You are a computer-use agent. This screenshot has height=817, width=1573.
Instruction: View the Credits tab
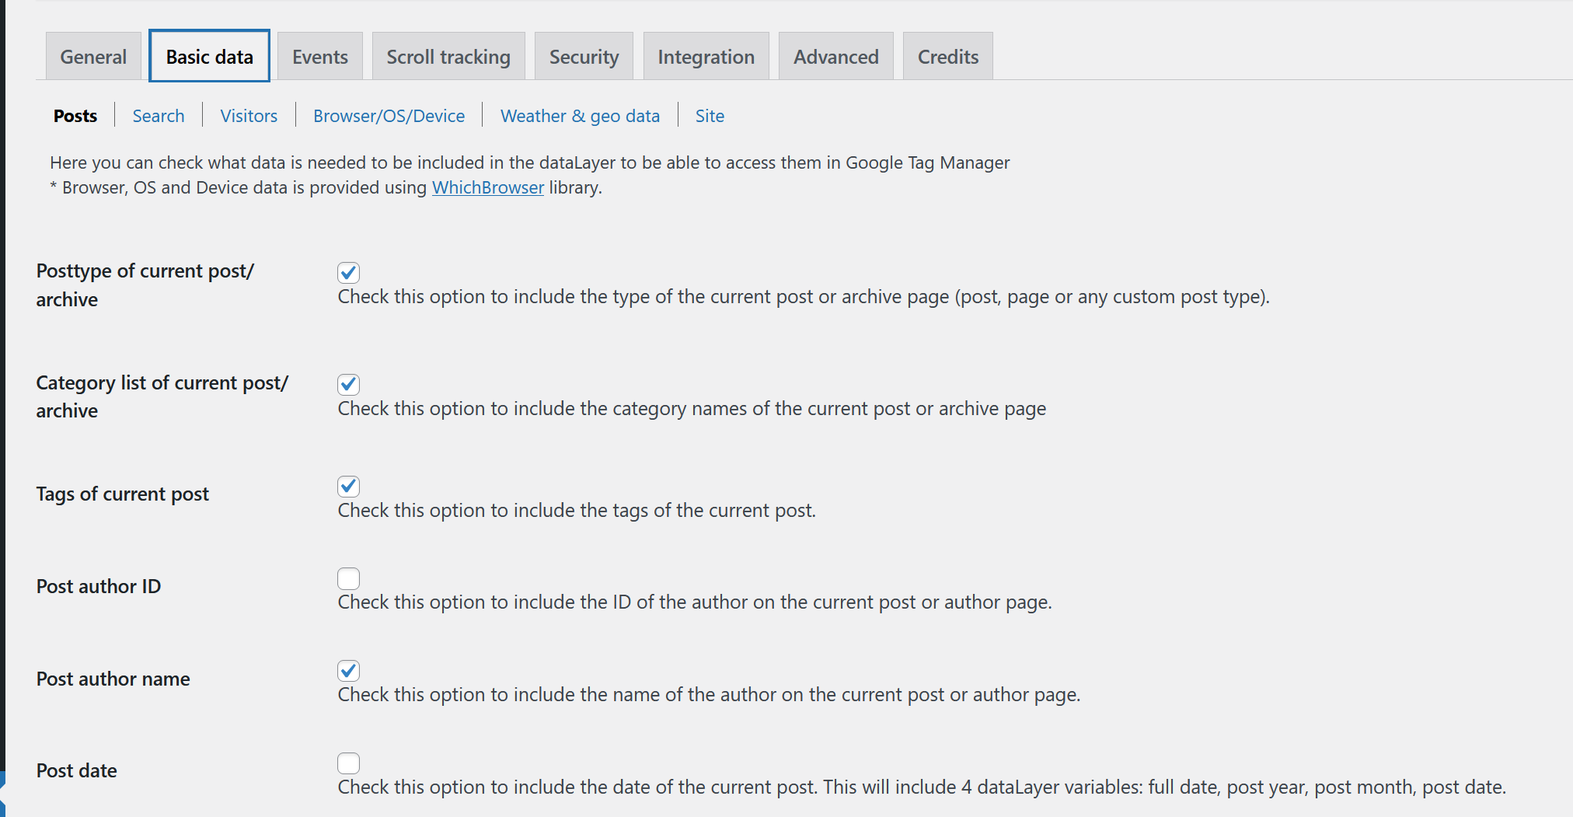[947, 57]
